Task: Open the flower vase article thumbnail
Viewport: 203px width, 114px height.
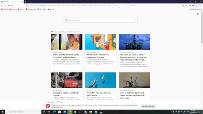Action: point(134,80)
